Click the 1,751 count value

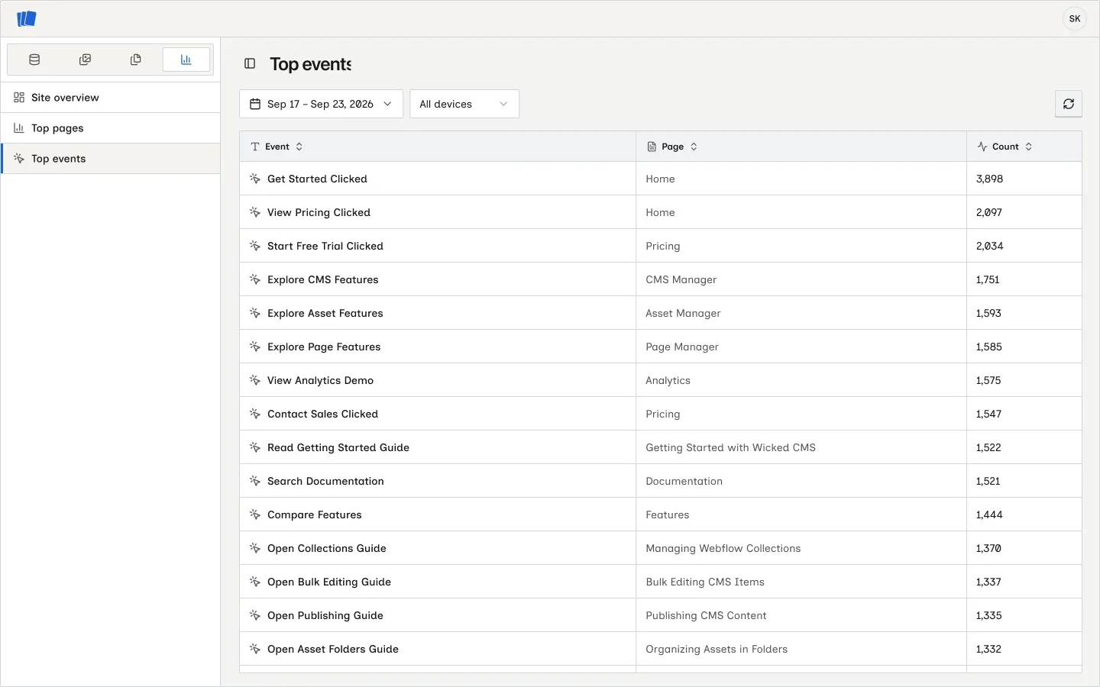(x=988, y=279)
